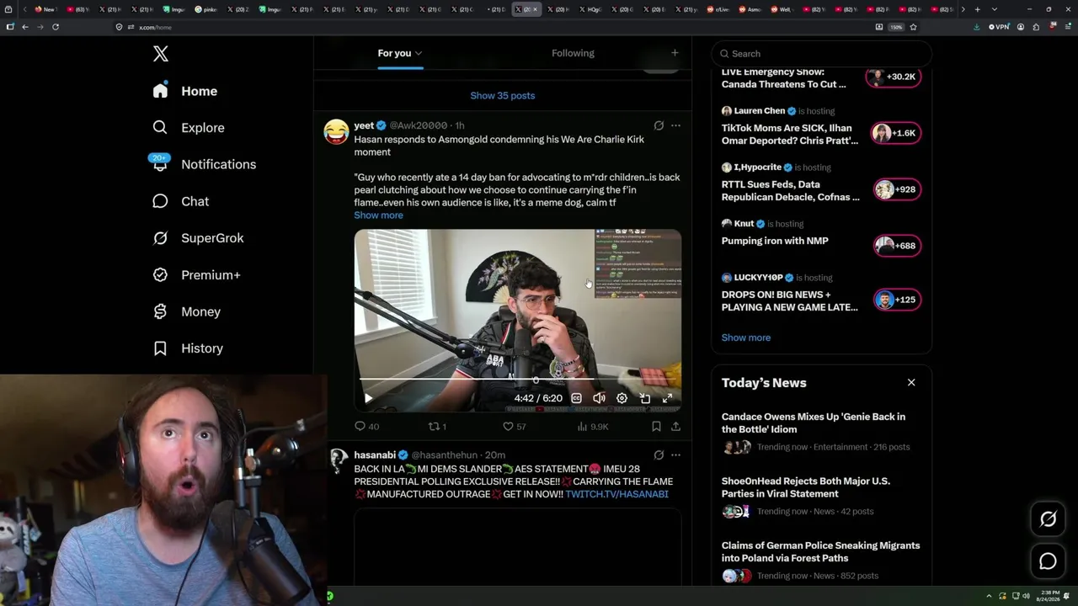
Task: Open the ShoeOnHead news story
Action: click(821, 496)
